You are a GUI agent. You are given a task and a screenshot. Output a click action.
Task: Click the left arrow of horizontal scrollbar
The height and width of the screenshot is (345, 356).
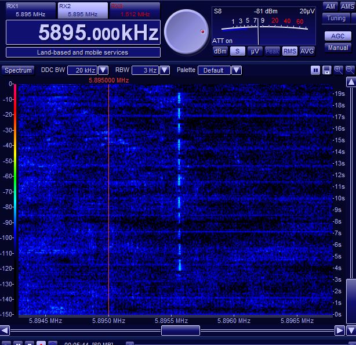5,330
